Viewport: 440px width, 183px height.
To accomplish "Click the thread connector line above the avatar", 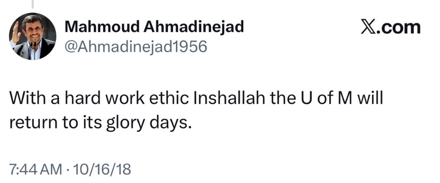I will click(x=32, y=4).
